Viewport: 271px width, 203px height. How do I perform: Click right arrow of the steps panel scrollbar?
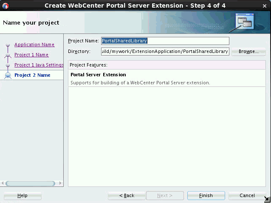click(60, 183)
